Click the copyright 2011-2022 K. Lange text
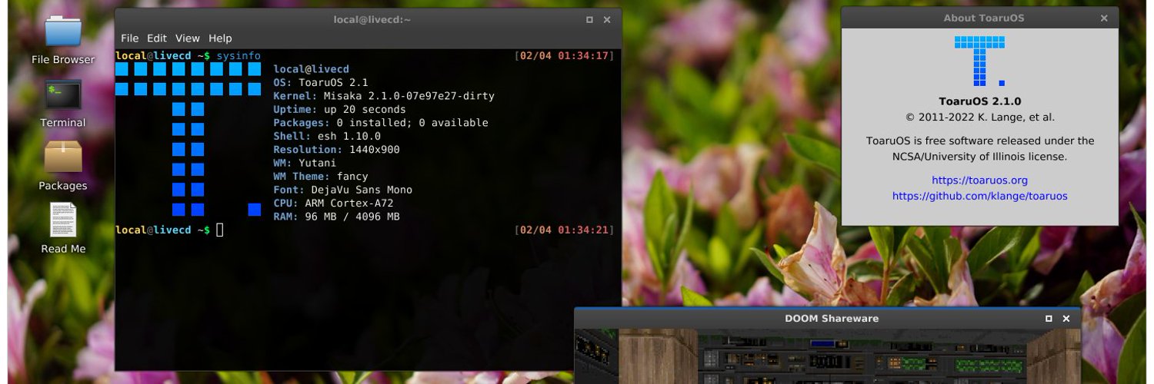Screen dimensions: 1154x384 tap(979, 118)
